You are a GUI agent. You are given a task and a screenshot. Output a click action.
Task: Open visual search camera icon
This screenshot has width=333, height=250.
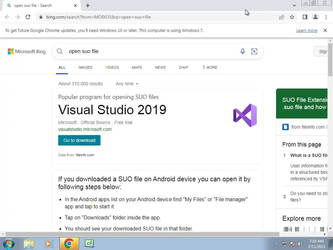coord(254,51)
